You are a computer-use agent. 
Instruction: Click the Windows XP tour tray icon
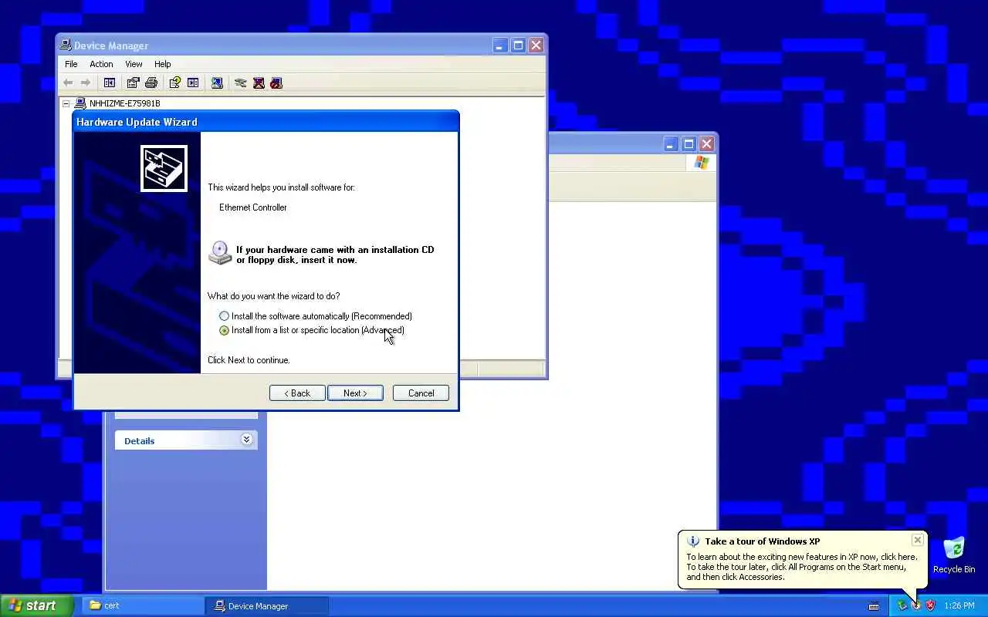pos(916,606)
